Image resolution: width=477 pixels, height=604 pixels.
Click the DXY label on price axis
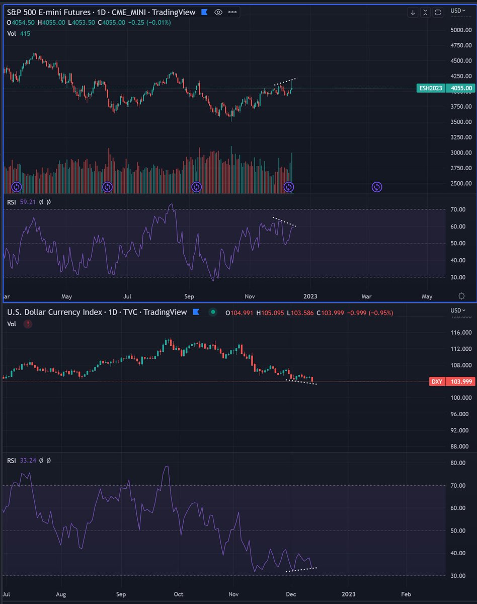coord(437,382)
